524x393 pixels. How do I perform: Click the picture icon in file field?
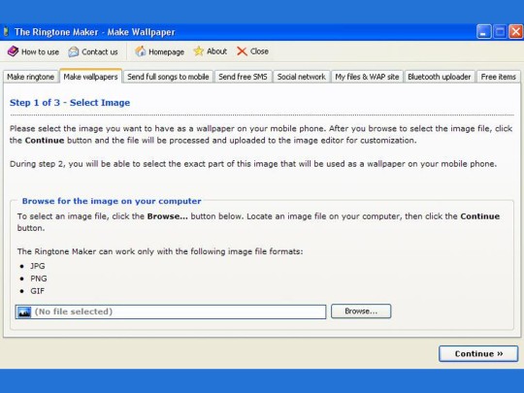pos(24,311)
